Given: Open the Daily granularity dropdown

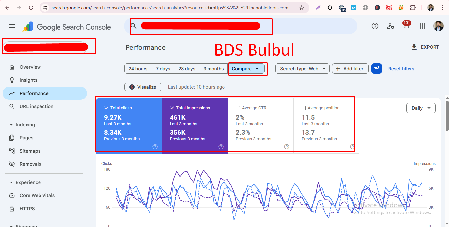Looking at the screenshot, I should pos(420,108).
